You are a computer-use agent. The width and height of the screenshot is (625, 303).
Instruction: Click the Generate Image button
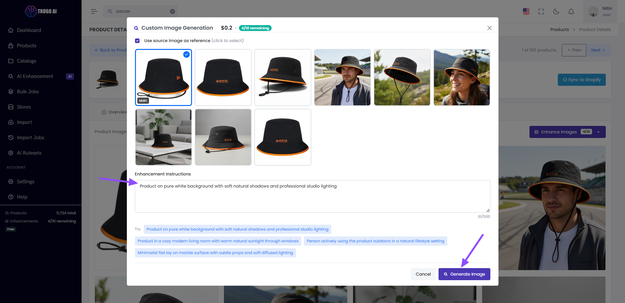tap(464, 274)
